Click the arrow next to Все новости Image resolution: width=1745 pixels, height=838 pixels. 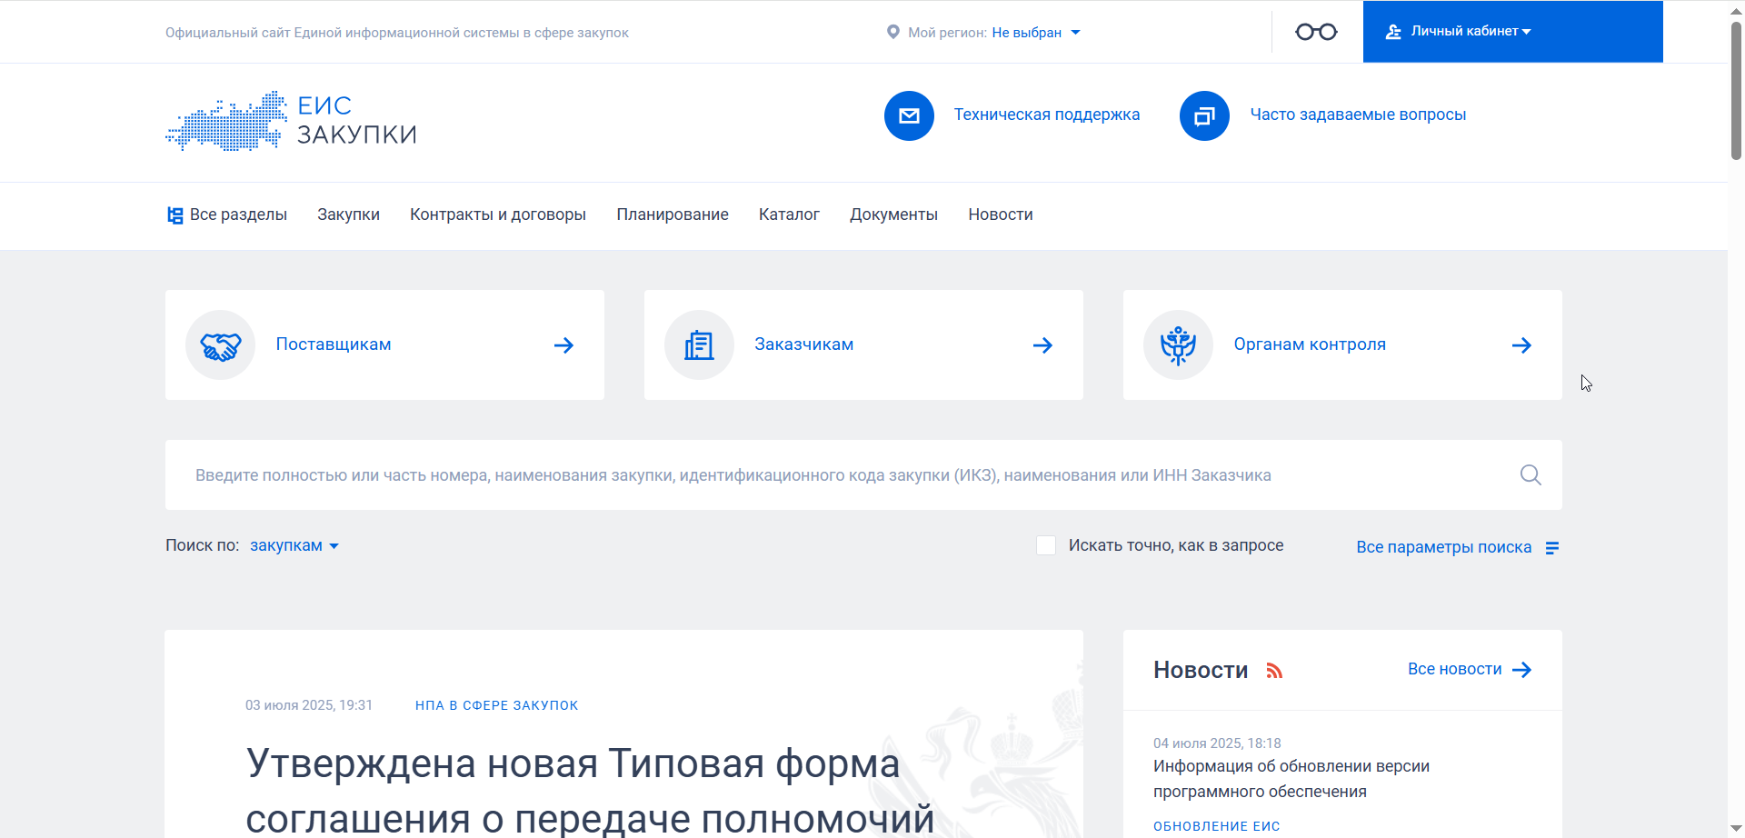point(1522,670)
